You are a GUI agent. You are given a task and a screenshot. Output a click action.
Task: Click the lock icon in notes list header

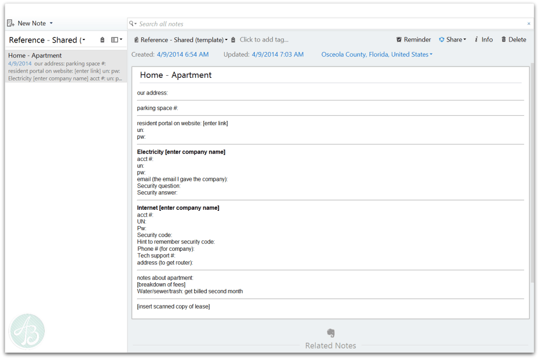tap(102, 40)
